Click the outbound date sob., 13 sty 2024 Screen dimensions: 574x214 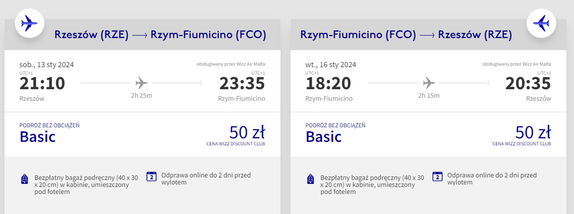[47, 65]
